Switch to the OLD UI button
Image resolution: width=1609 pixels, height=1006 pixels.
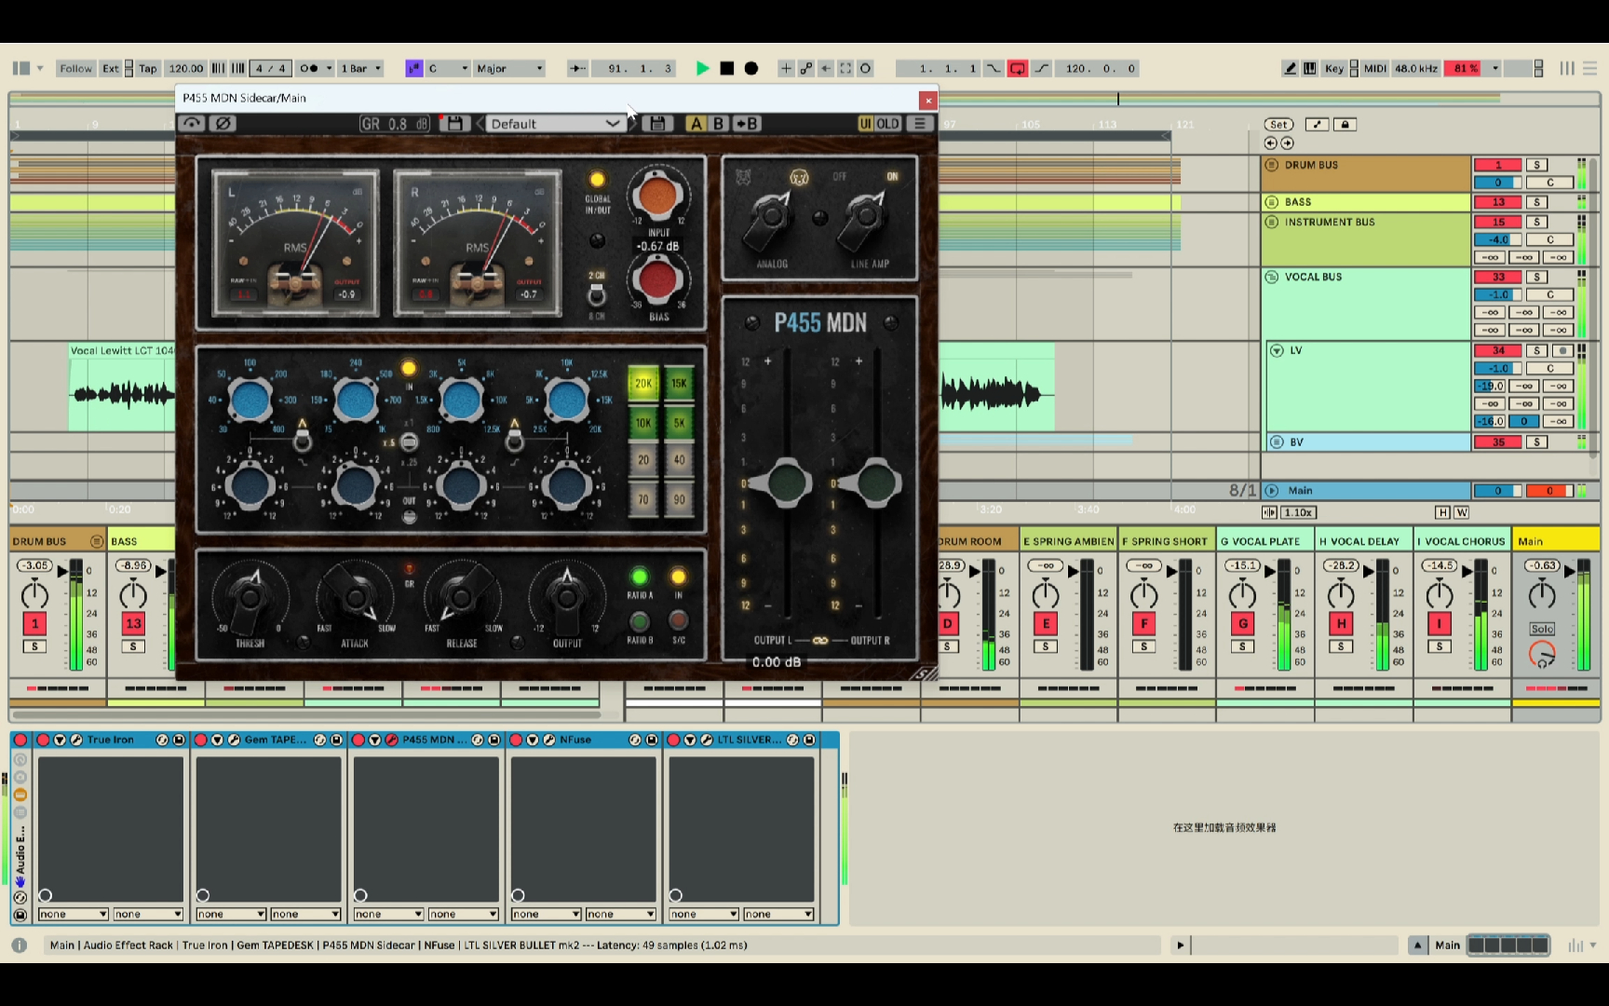(887, 123)
